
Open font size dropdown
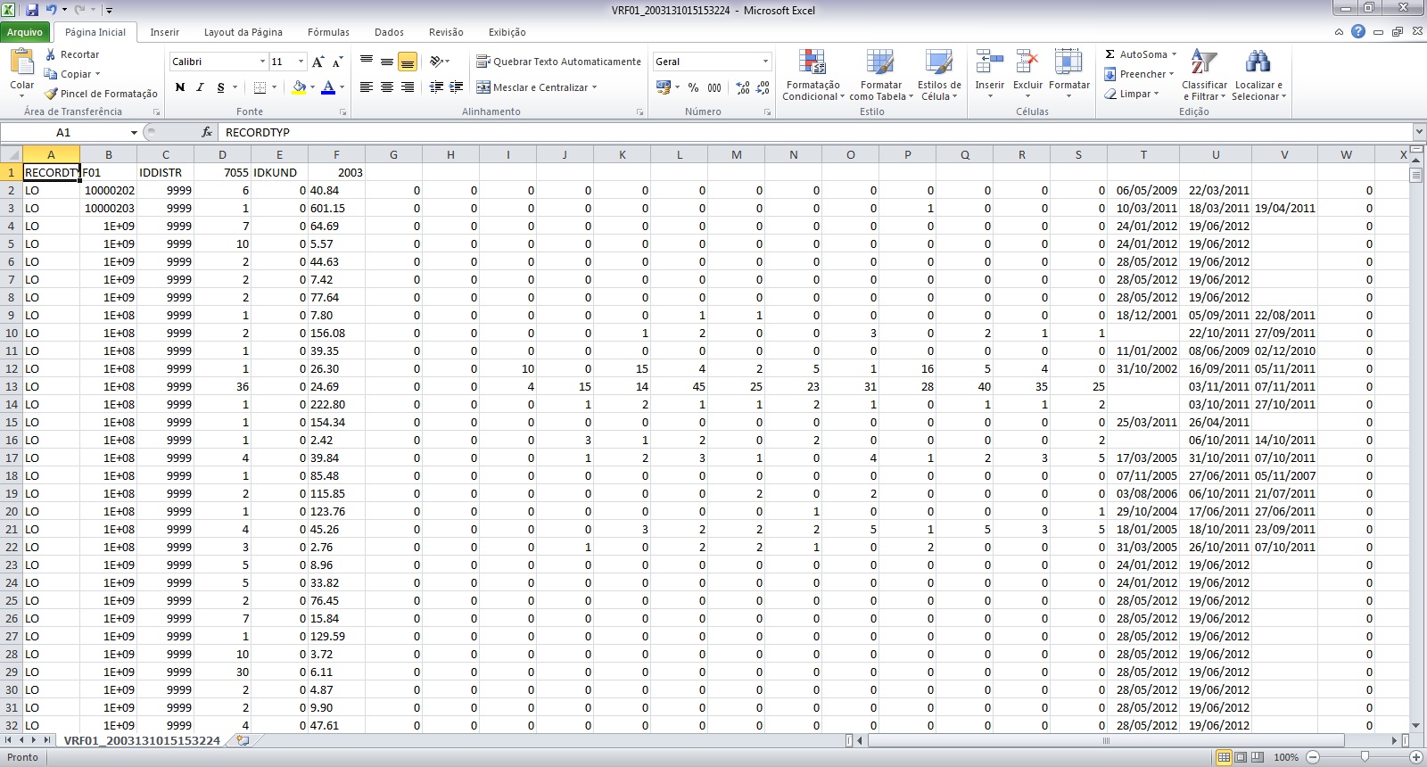pos(301,62)
